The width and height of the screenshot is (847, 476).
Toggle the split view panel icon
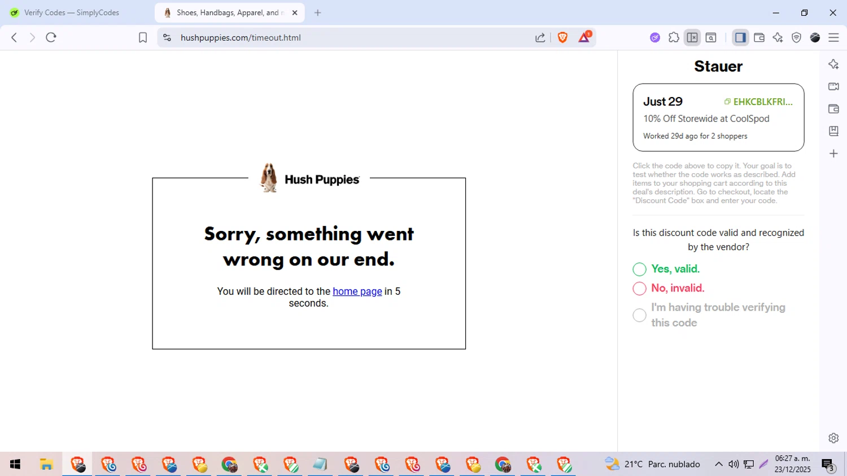[x=692, y=37]
